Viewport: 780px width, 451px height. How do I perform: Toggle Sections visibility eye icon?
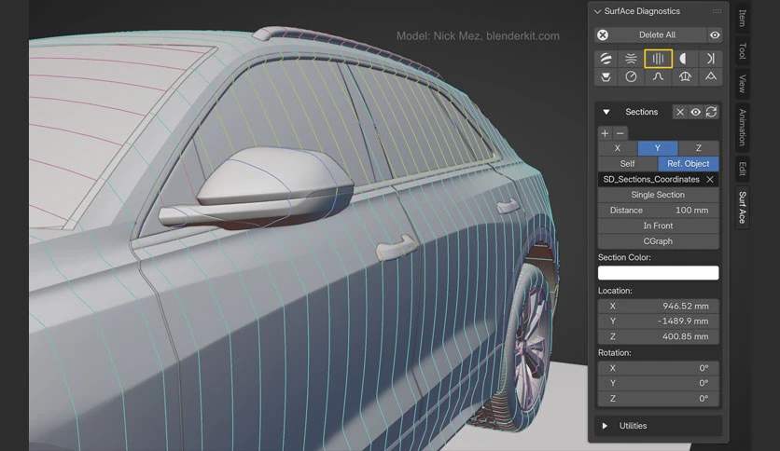pyautogui.click(x=695, y=112)
